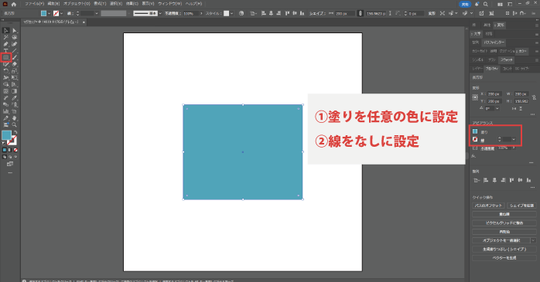Select the Gradient tool
The height and width of the screenshot is (282, 540).
click(x=15, y=91)
